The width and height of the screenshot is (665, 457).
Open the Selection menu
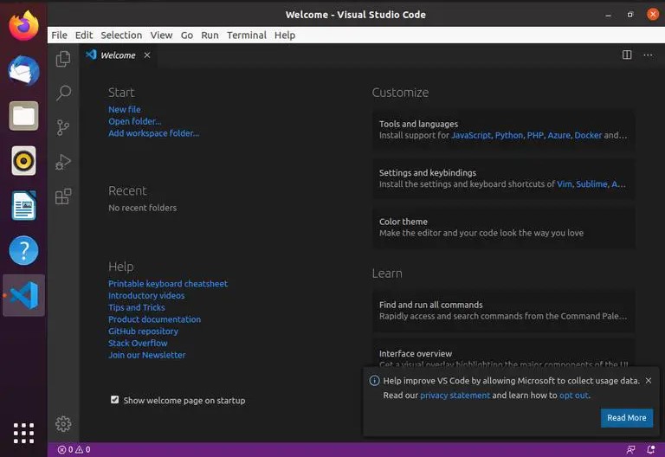tap(121, 35)
